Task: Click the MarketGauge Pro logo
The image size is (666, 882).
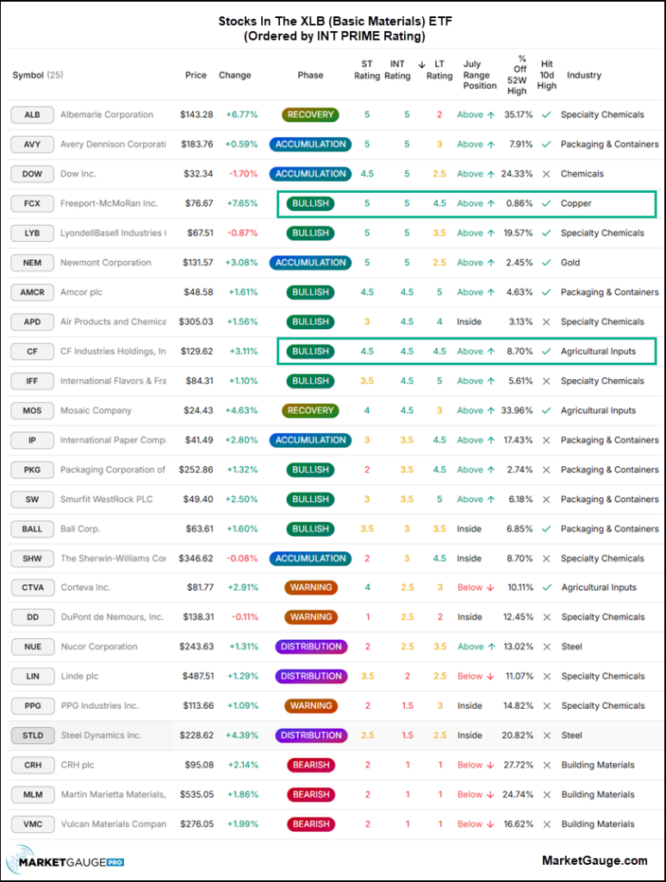Action: 65,861
